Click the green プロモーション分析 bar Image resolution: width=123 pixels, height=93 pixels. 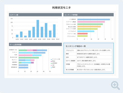(x=90, y=24)
